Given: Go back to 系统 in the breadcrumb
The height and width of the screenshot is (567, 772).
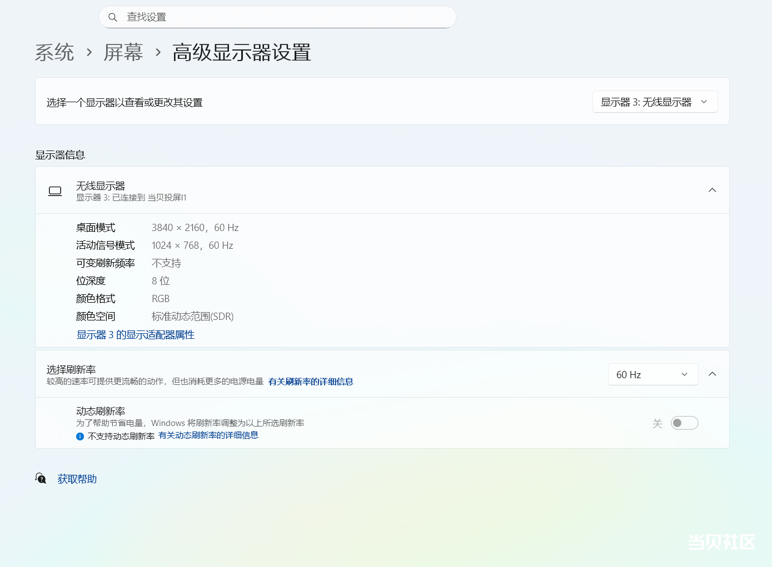Looking at the screenshot, I should 54,53.
